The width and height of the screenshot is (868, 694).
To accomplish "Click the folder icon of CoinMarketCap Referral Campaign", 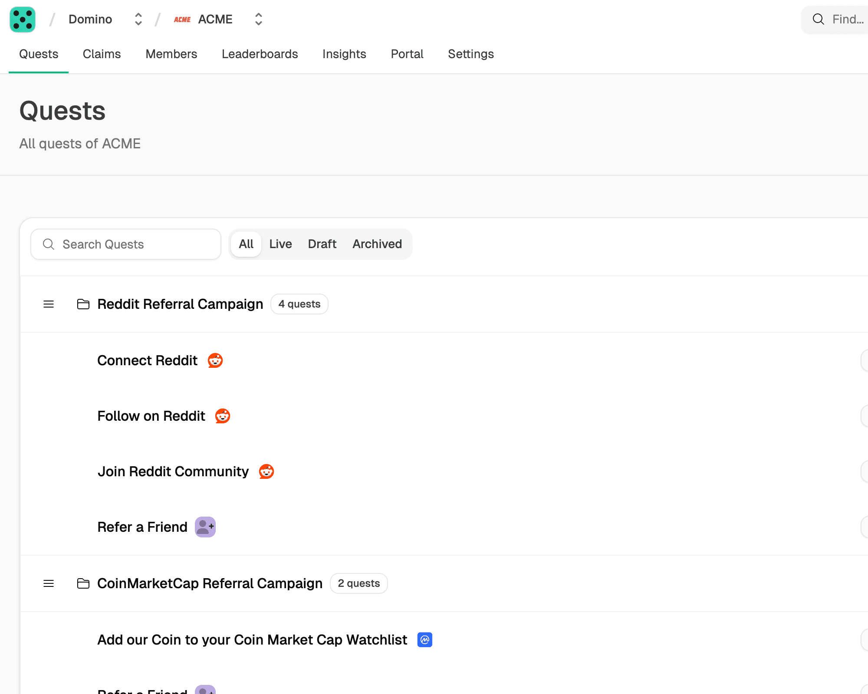I will (83, 583).
